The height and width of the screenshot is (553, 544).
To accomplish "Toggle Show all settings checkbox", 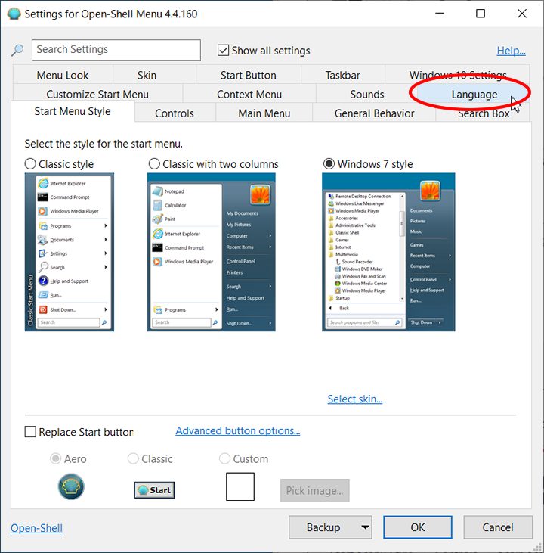I will point(223,51).
